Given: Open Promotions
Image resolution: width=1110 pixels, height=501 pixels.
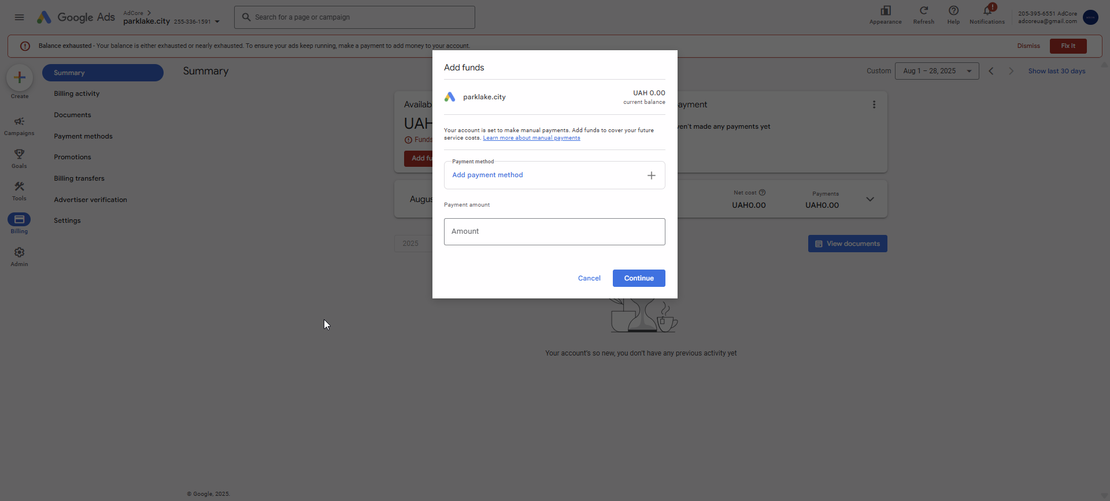Looking at the screenshot, I should coord(72,157).
